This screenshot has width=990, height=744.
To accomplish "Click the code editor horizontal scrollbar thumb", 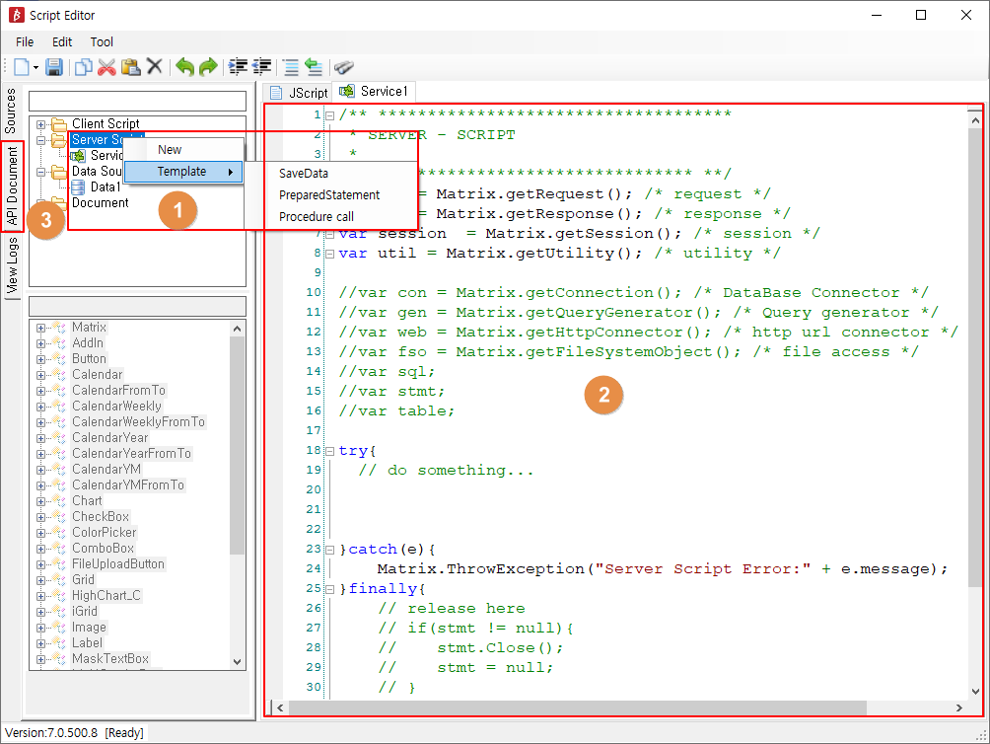I will pos(578,707).
